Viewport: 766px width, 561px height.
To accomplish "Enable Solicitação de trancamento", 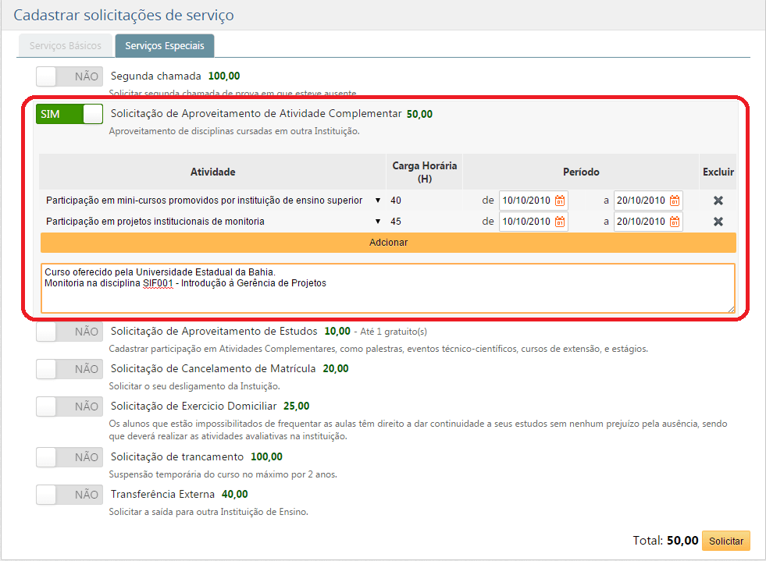I will point(69,457).
